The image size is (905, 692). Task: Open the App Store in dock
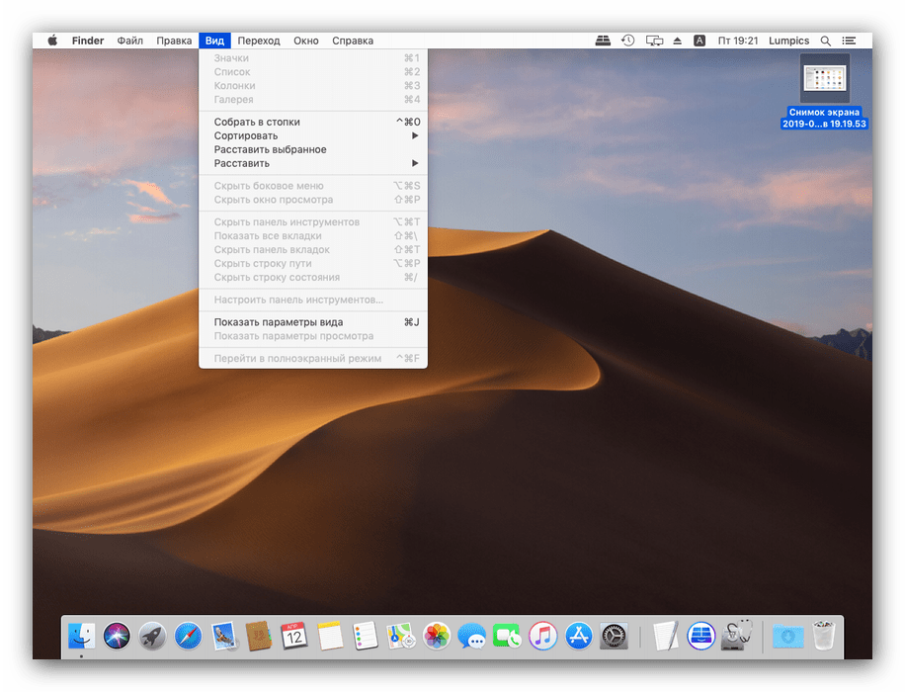[x=578, y=636]
